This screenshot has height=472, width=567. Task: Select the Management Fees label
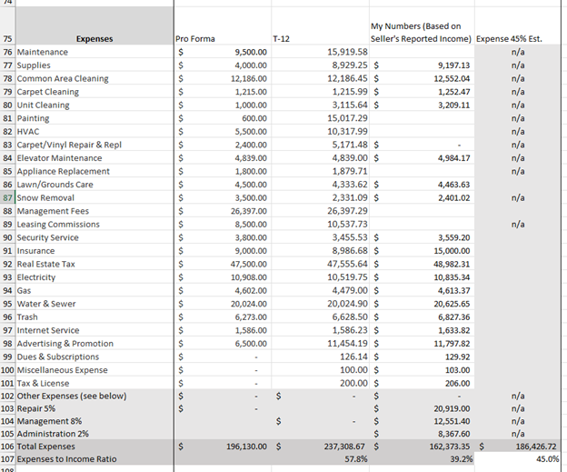click(x=94, y=211)
